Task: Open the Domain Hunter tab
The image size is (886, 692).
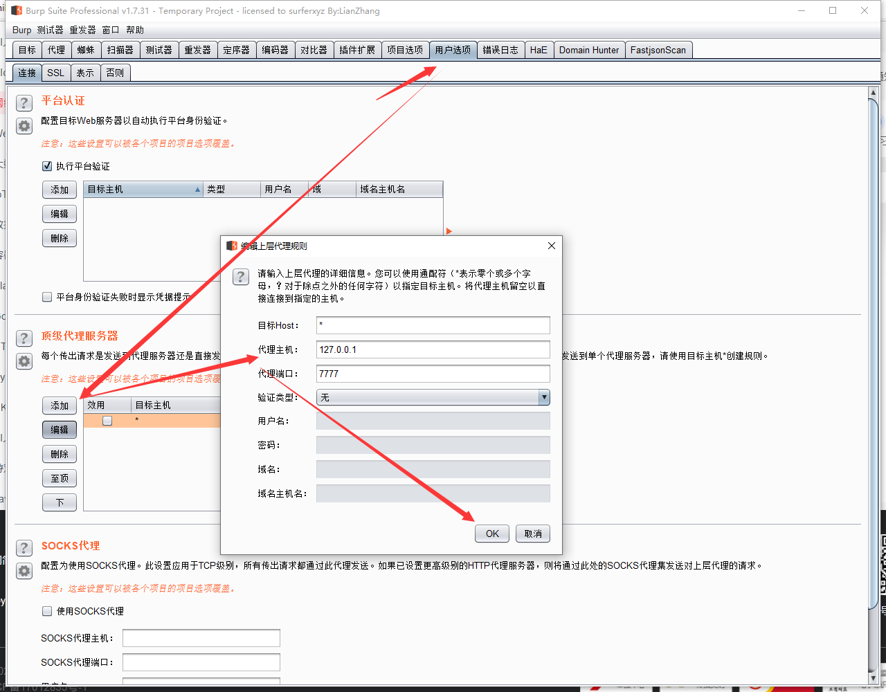Action: pyautogui.click(x=589, y=50)
